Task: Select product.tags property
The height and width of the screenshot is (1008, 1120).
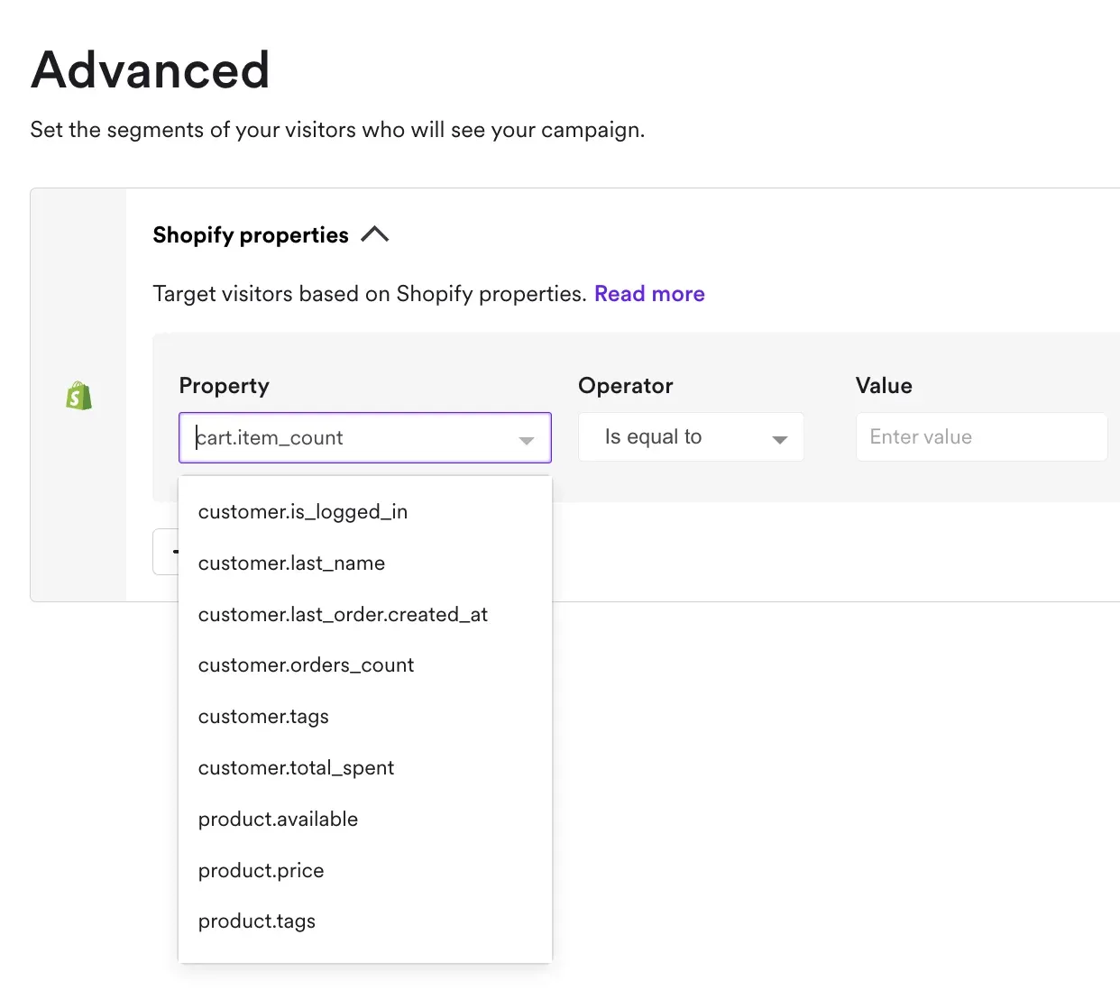Action: [x=257, y=921]
